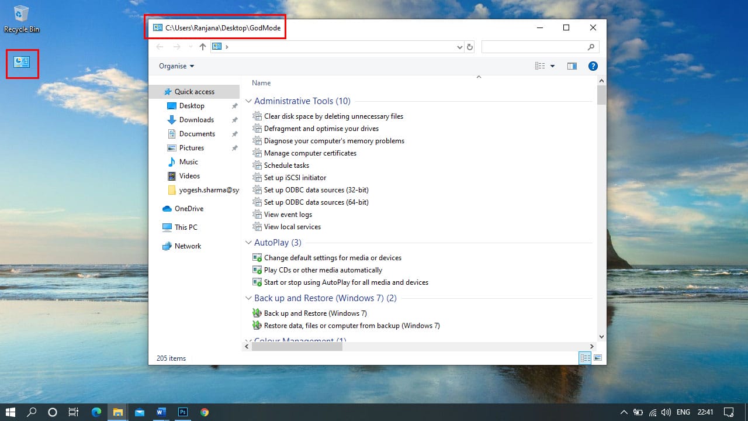Screen dimensions: 748x421
Task: Click the GodMode desktop shortcut icon
Action: click(22, 62)
